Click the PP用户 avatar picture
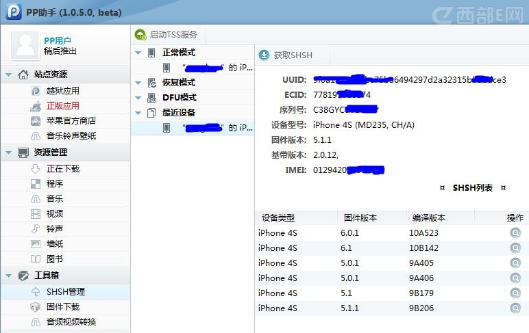This screenshot has height=333, width=529. 25,46
